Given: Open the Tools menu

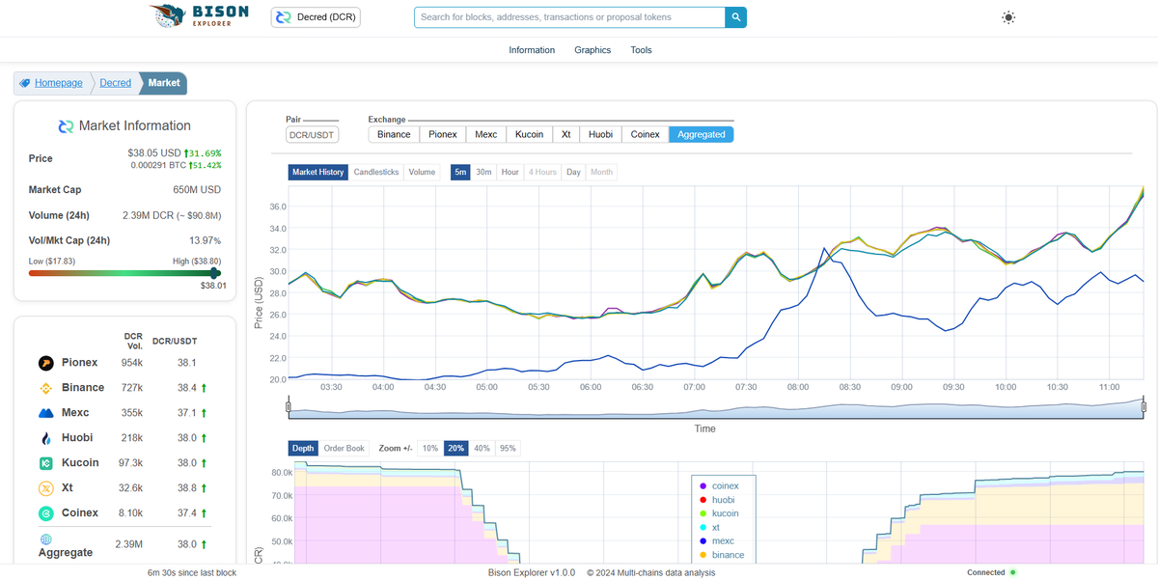Looking at the screenshot, I should (642, 50).
